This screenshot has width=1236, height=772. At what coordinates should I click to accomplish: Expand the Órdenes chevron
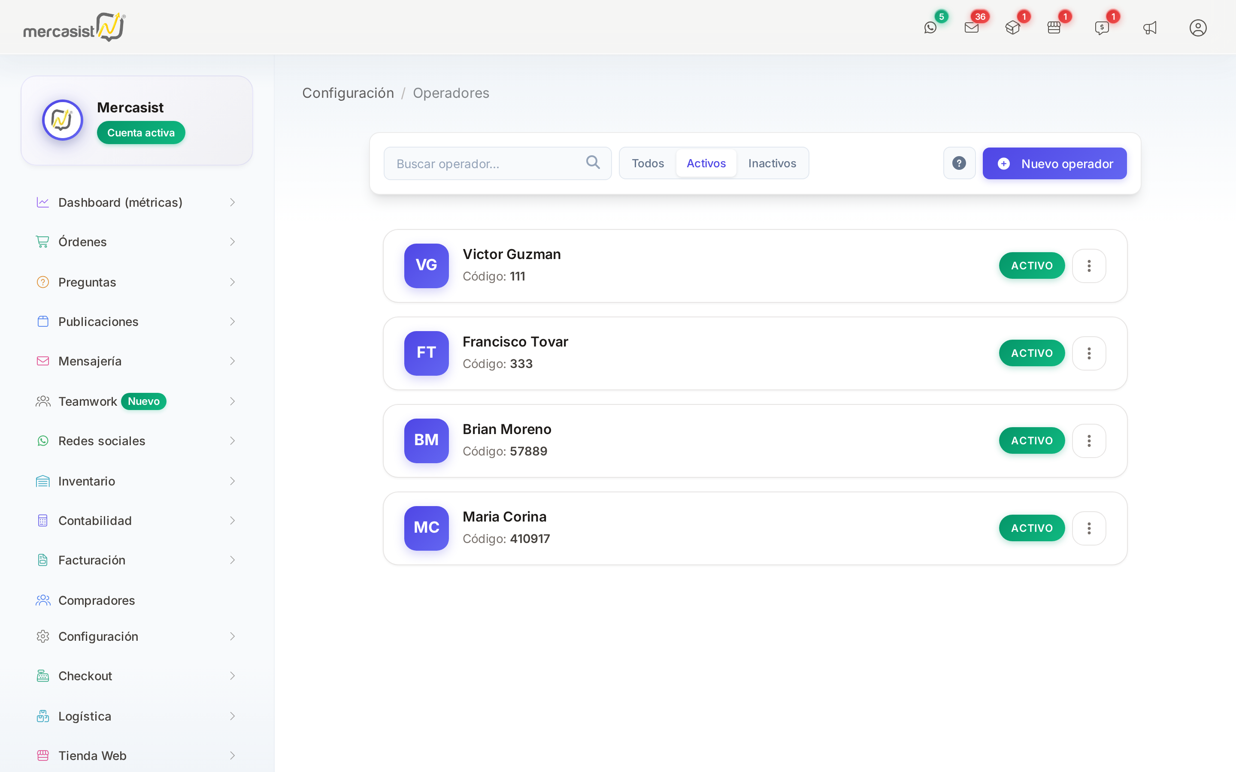pos(232,241)
